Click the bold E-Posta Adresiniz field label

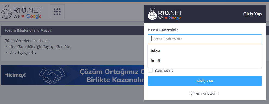click(x=163, y=30)
